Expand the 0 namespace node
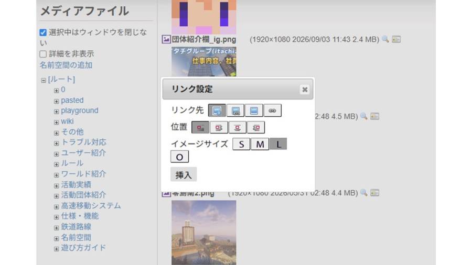The height and width of the screenshot is (265, 472). tap(56, 91)
